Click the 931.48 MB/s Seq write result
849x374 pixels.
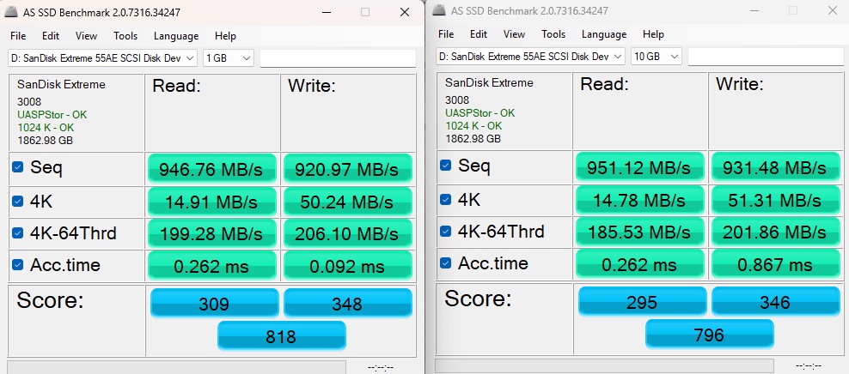pyautogui.click(x=775, y=167)
